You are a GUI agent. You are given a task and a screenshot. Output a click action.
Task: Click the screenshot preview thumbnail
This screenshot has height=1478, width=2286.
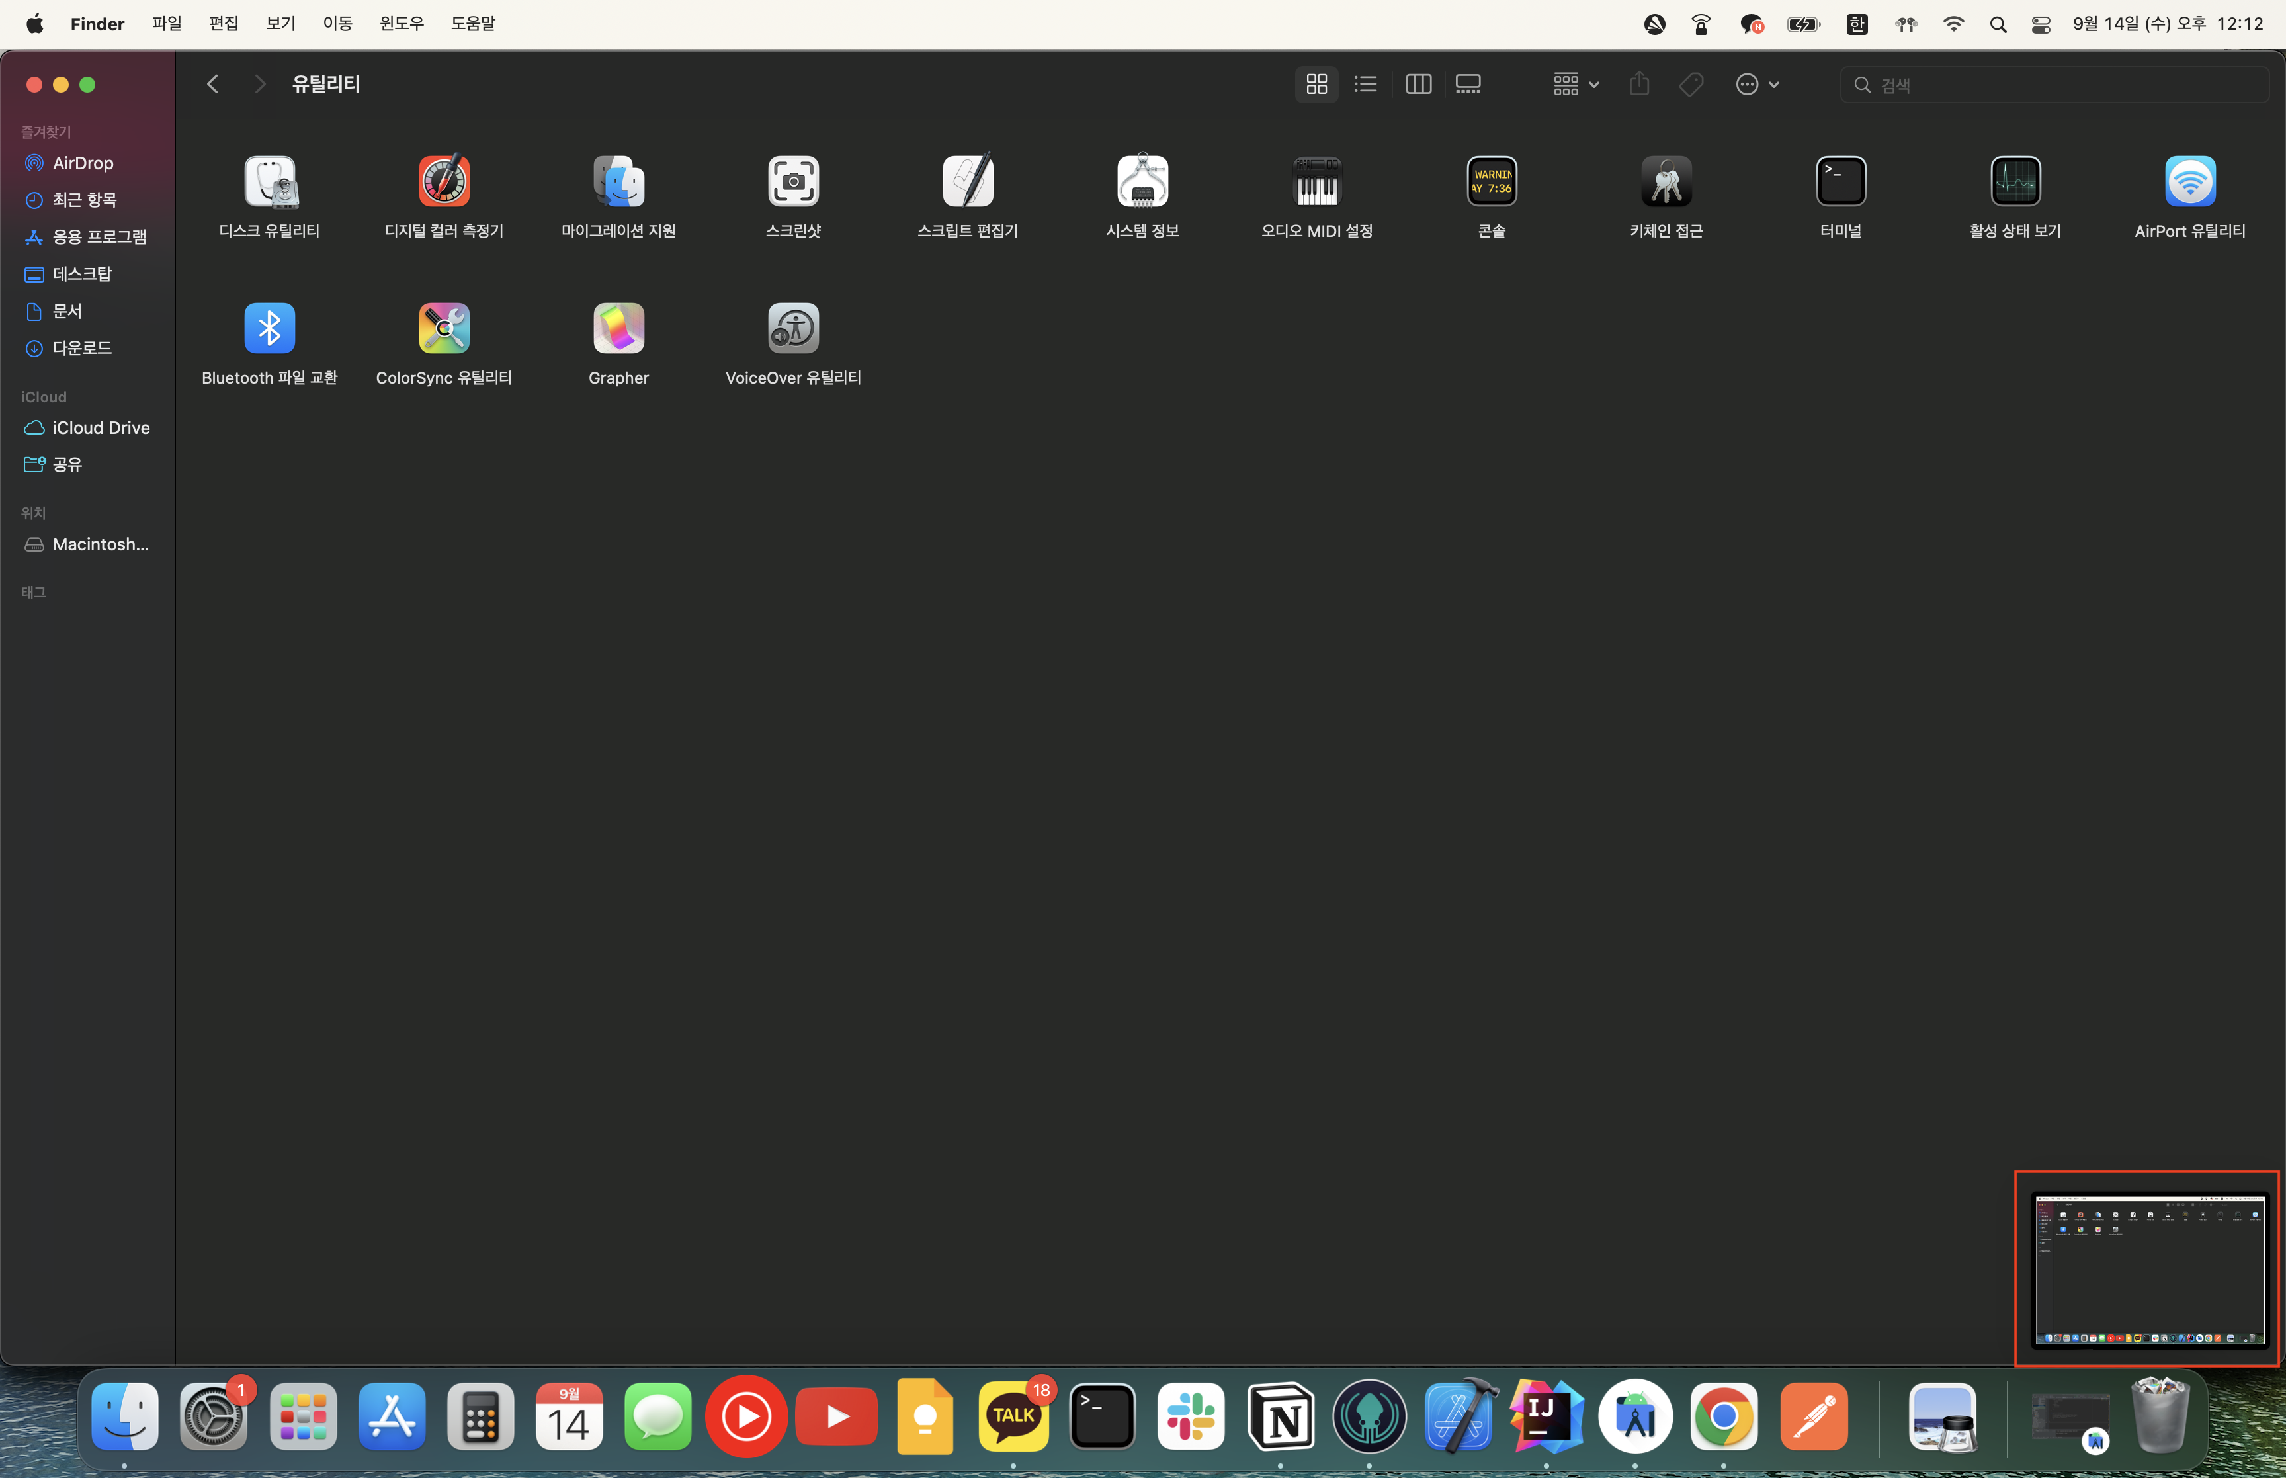point(2149,1269)
